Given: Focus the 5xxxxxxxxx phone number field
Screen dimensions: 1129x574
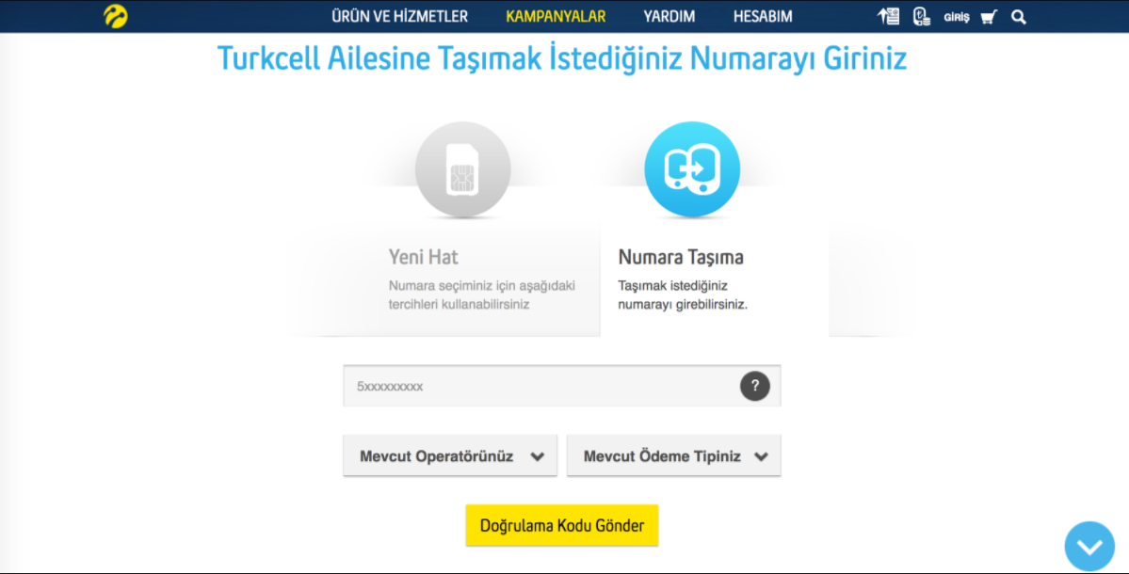Looking at the screenshot, I should [x=561, y=386].
